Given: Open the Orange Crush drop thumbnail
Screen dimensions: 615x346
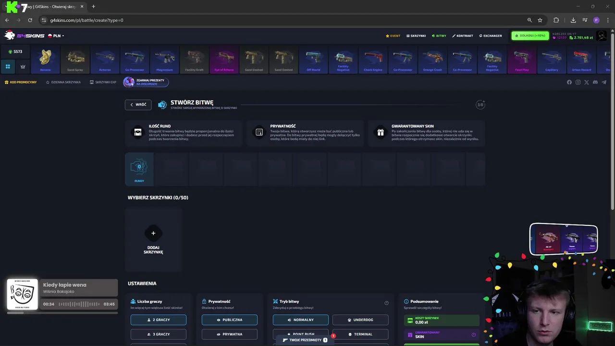Looking at the screenshot, I should [432, 60].
